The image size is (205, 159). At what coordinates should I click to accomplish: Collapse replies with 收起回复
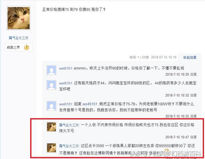[190, 57]
